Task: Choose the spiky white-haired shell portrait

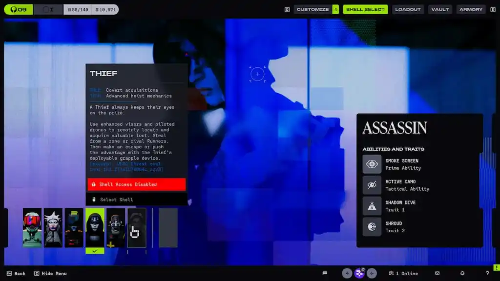Action: (x=53, y=228)
